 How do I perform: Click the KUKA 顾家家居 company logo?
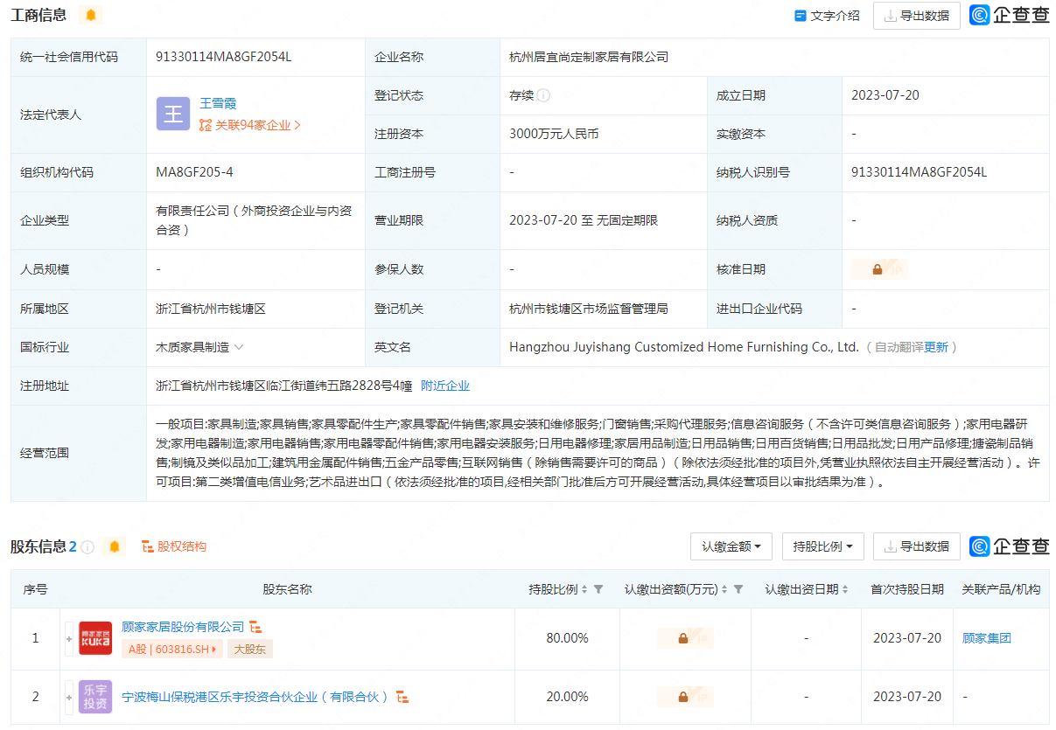pos(95,638)
